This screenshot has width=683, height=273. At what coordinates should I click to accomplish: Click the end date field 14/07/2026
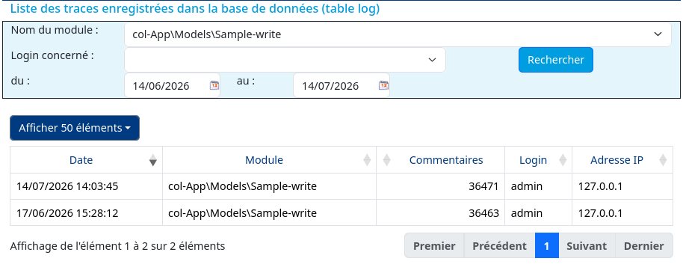tap(341, 85)
